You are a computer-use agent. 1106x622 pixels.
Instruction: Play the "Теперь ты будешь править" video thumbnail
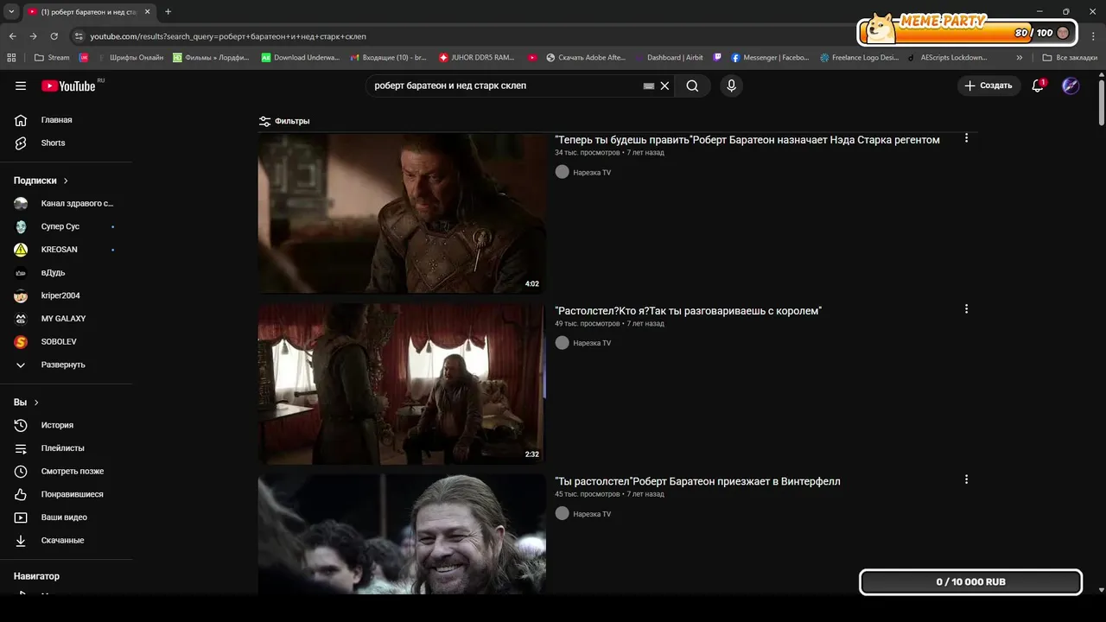click(402, 213)
